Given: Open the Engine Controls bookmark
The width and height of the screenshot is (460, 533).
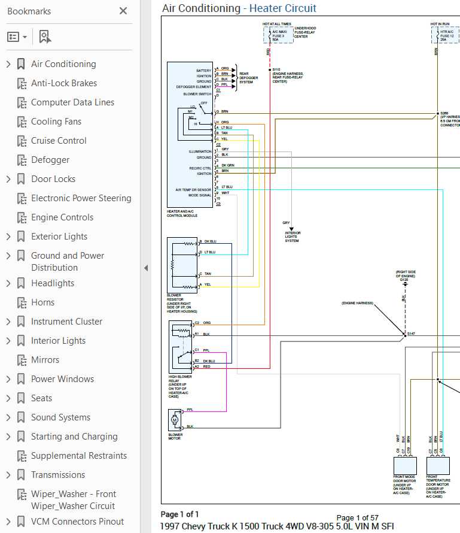Looking at the screenshot, I should click(62, 217).
